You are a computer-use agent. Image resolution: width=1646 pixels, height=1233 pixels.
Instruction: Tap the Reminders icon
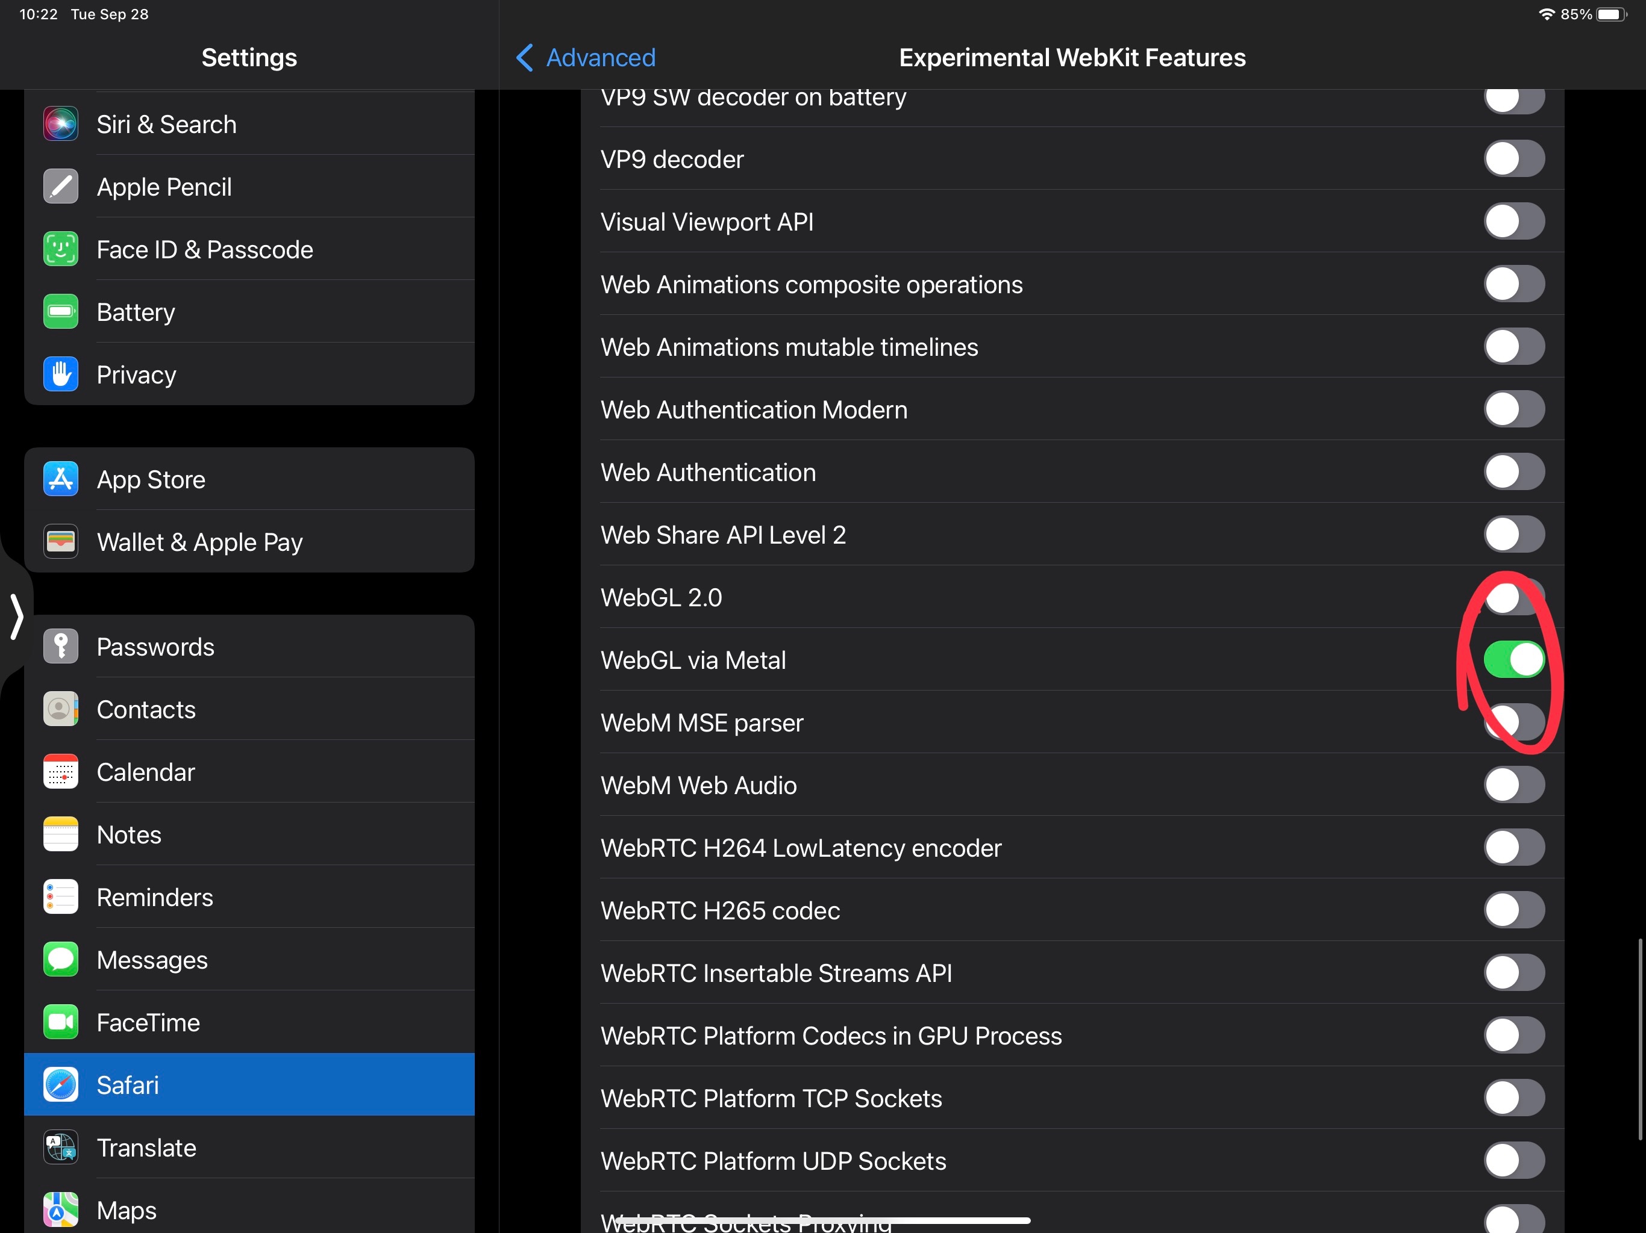tap(60, 897)
